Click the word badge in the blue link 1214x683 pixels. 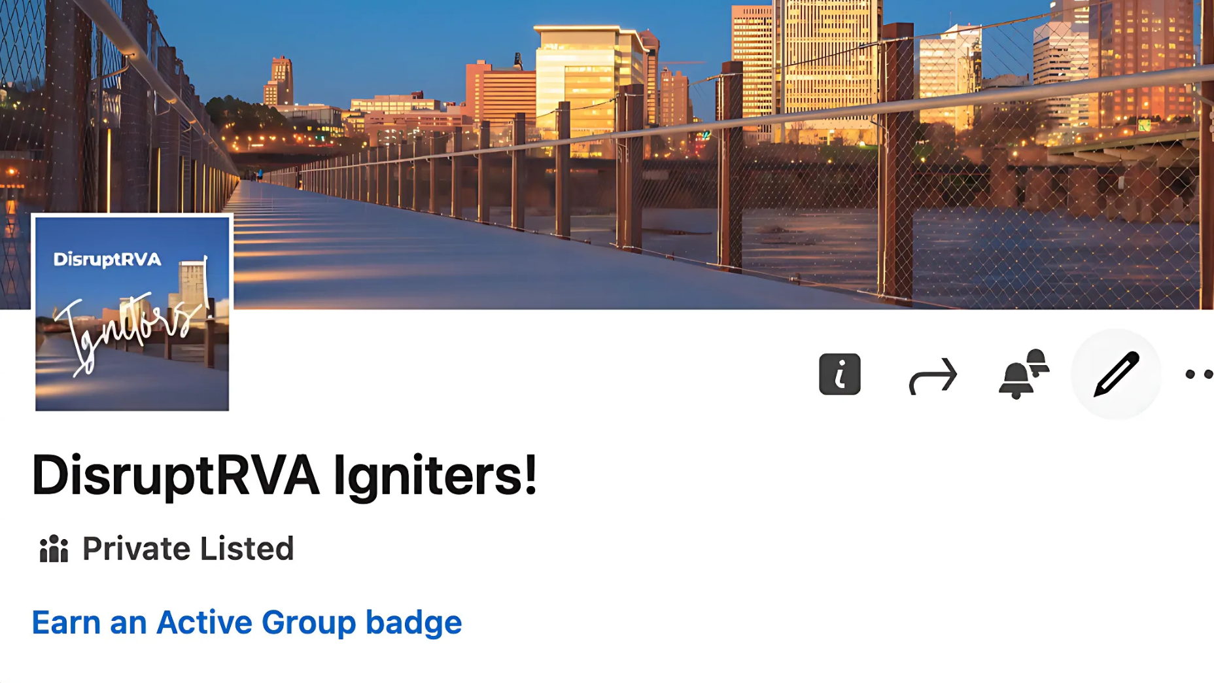point(413,622)
